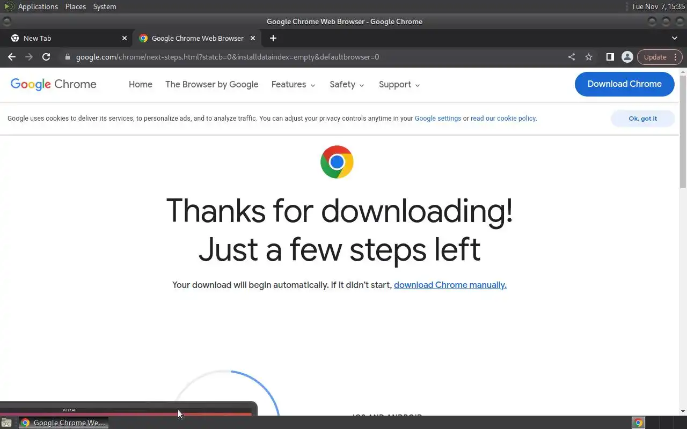Click the page vertical scrollbar thumb
Screen dimensions: 687x429
tap(683, 131)
